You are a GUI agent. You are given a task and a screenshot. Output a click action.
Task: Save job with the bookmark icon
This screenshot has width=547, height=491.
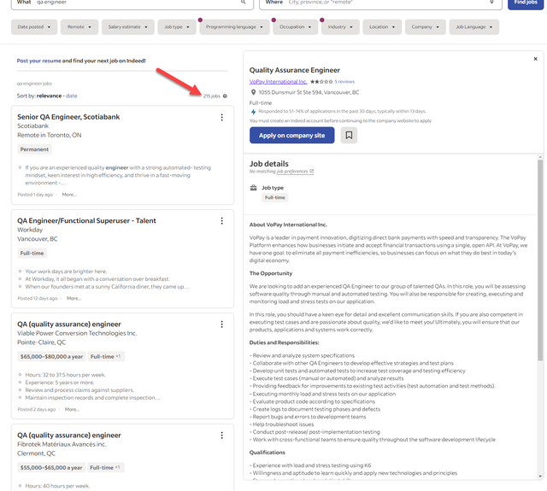[x=349, y=135]
